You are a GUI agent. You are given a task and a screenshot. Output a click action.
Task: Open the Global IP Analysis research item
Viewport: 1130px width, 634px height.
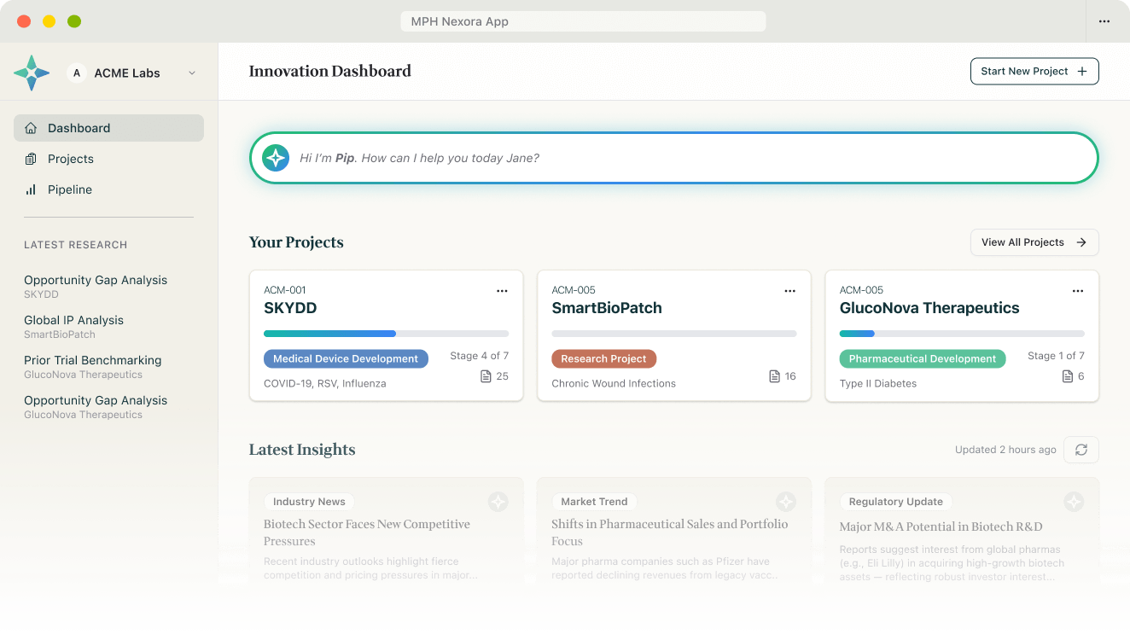[73, 326]
